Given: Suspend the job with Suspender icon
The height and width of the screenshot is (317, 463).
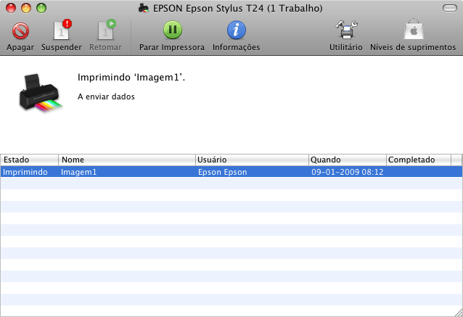Looking at the screenshot, I should coord(63,30).
